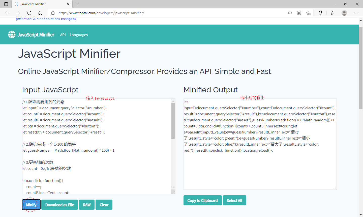363x217 pixels.
Task: Open the API menu item
Action: 63,35
